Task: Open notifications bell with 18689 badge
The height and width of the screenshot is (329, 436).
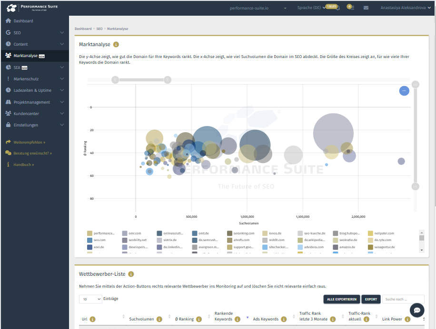Action: 338,9
